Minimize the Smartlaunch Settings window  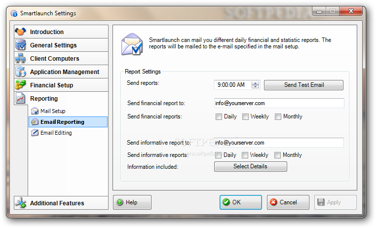[319, 11]
